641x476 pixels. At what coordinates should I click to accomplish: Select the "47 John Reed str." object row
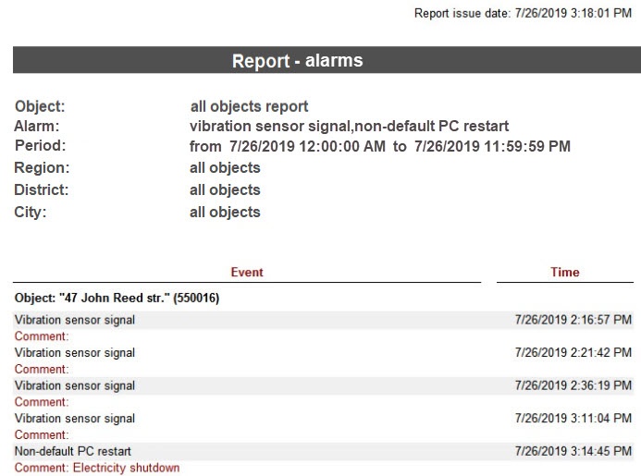click(x=117, y=299)
